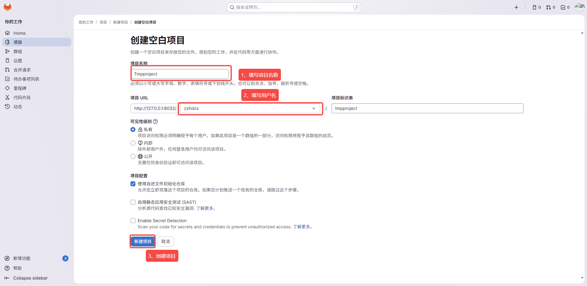
Task: Click the GitLab fox logo
Action: [7, 7]
